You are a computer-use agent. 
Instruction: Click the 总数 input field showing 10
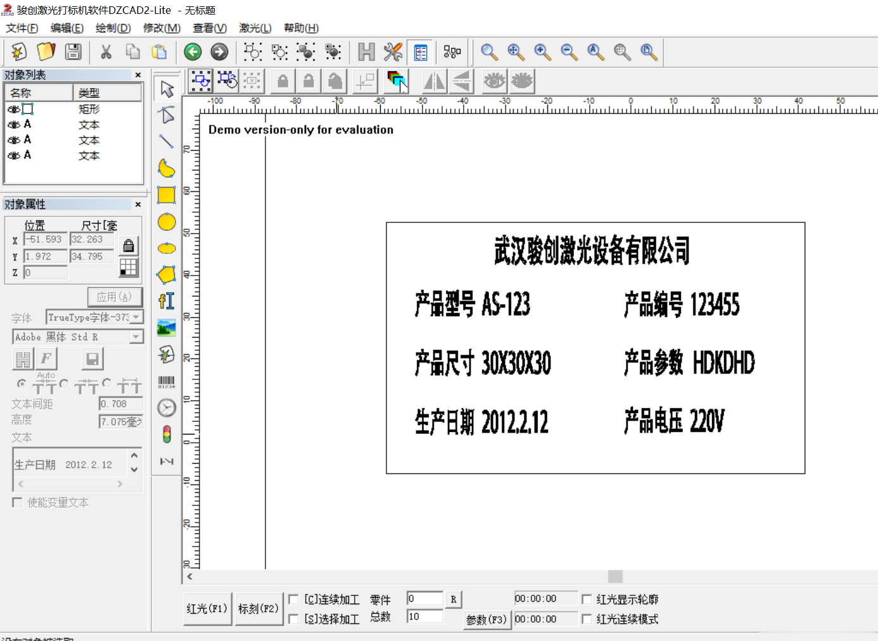pos(425,616)
